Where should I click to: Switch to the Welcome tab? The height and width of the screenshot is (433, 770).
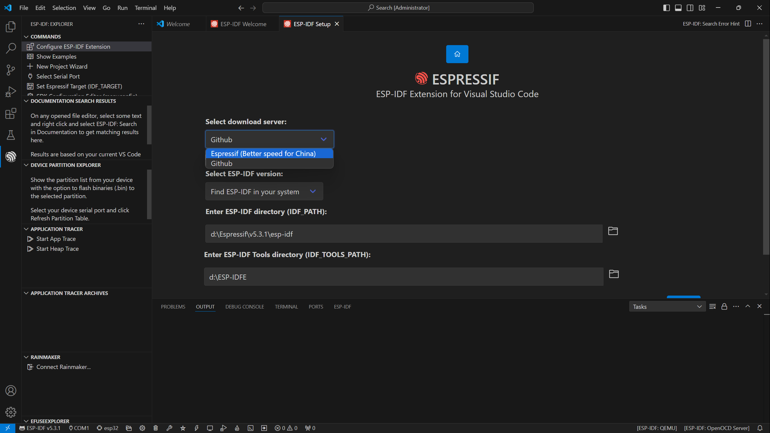point(179,24)
